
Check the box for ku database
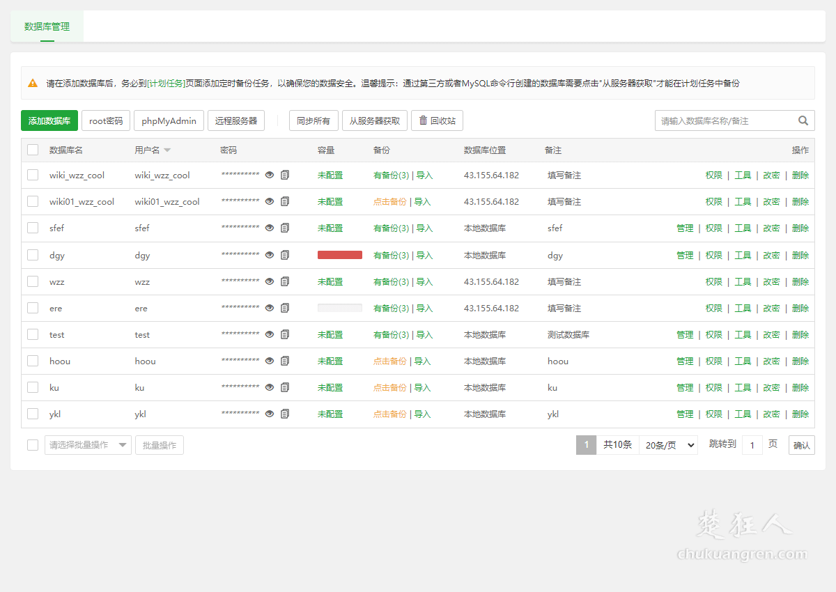33,387
